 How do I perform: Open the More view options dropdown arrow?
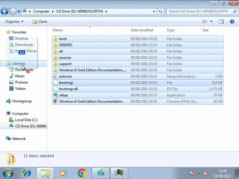pyautogui.click(x=212, y=21)
